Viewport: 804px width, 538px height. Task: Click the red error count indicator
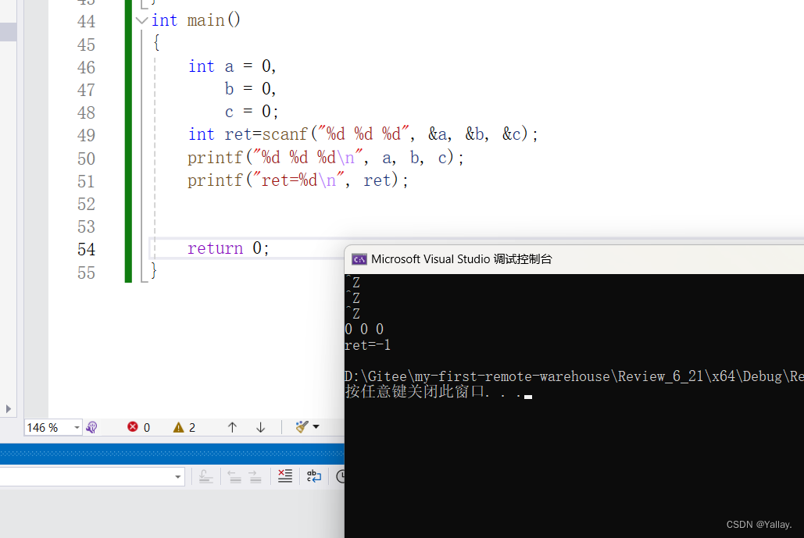134,427
